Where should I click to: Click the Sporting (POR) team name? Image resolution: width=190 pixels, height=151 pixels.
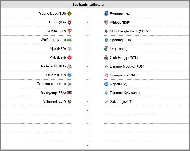[x=121, y=40]
